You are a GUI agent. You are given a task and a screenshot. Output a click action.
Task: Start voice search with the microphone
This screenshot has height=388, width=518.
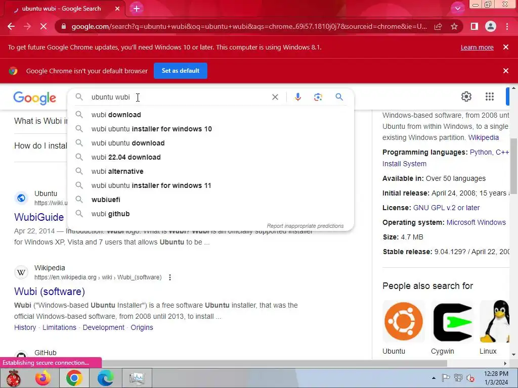297,97
